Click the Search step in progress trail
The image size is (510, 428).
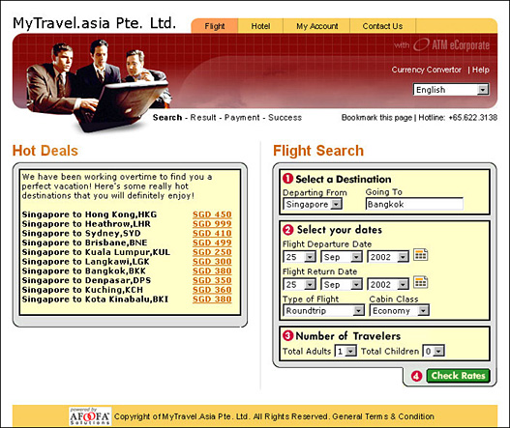click(x=167, y=117)
